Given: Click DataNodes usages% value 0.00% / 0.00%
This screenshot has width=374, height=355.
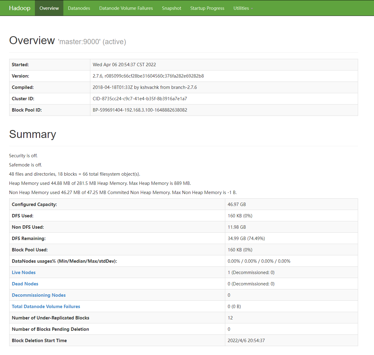Looking at the screenshot, I should coord(259,261).
